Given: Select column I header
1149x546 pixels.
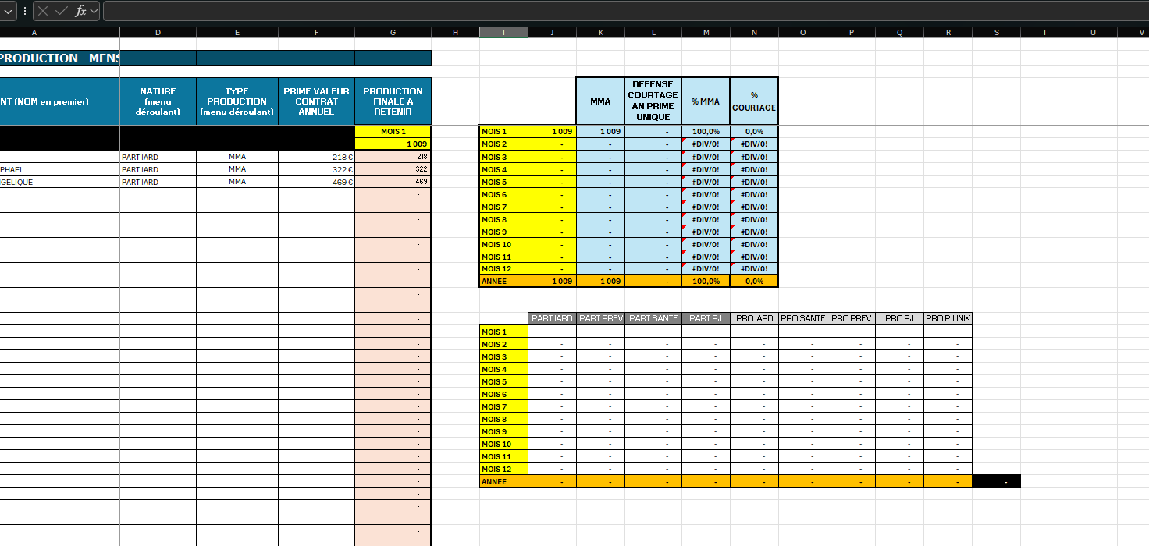Looking at the screenshot, I should [x=503, y=32].
